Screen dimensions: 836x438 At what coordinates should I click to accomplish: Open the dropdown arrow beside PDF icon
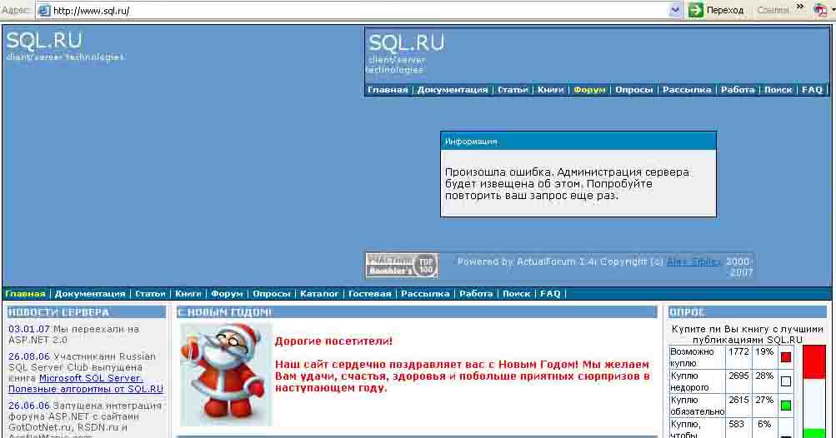(x=830, y=10)
